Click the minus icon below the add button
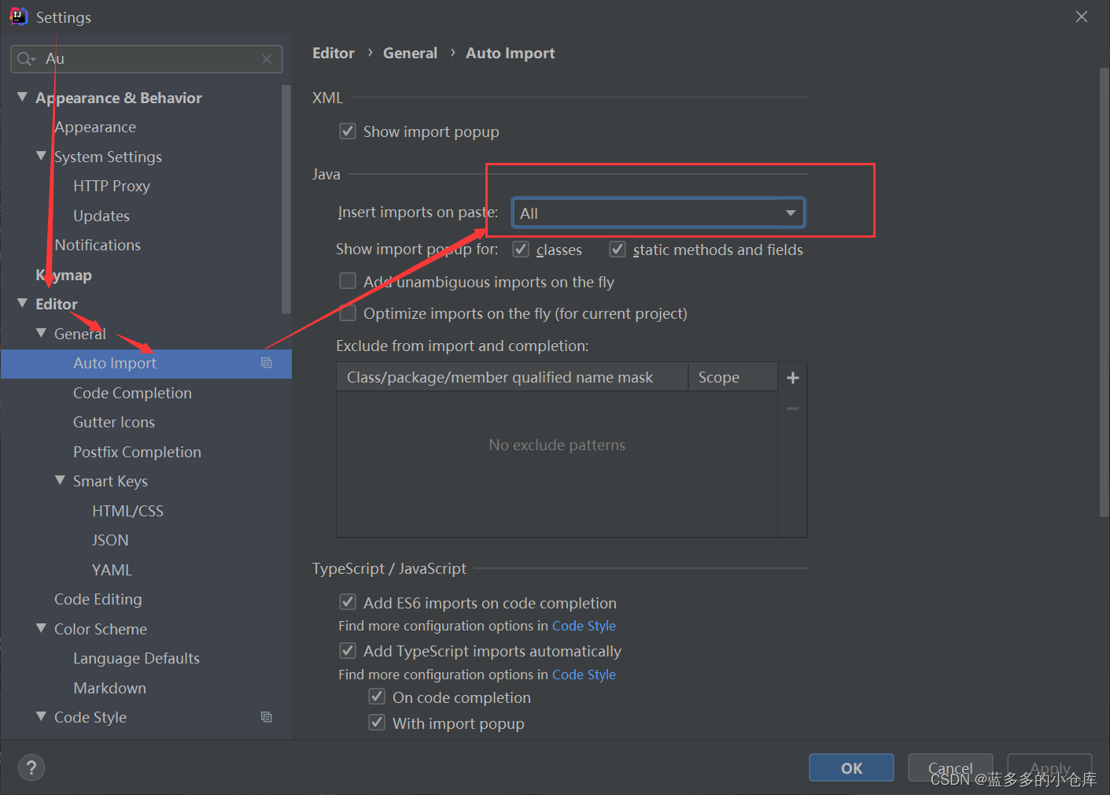 click(x=792, y=408)
